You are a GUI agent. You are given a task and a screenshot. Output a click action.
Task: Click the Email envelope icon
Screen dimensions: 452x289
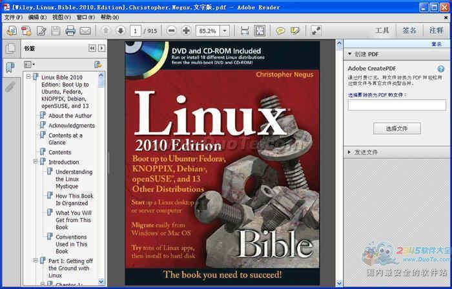(85, 30)
